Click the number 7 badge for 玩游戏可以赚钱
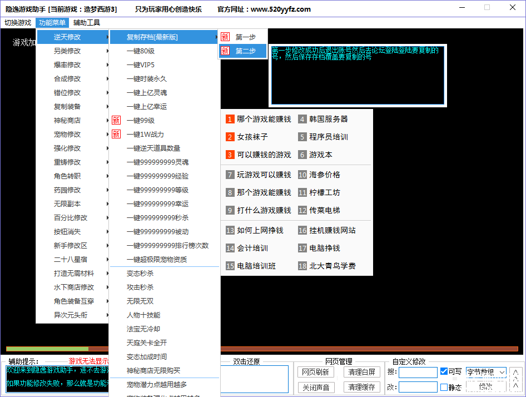The width and height of the screenshot is (526, 397). click(230, 175)
